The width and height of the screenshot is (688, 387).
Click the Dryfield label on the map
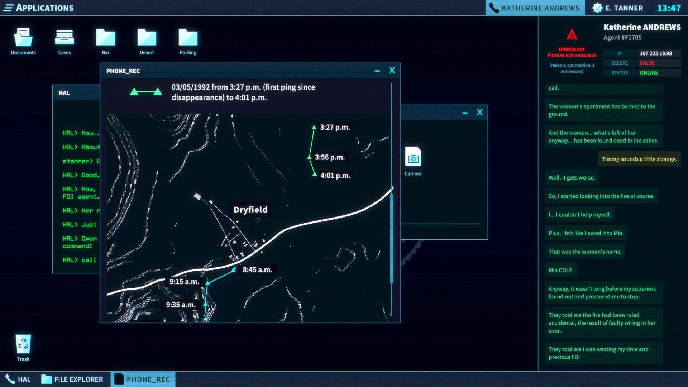point(250,210)
